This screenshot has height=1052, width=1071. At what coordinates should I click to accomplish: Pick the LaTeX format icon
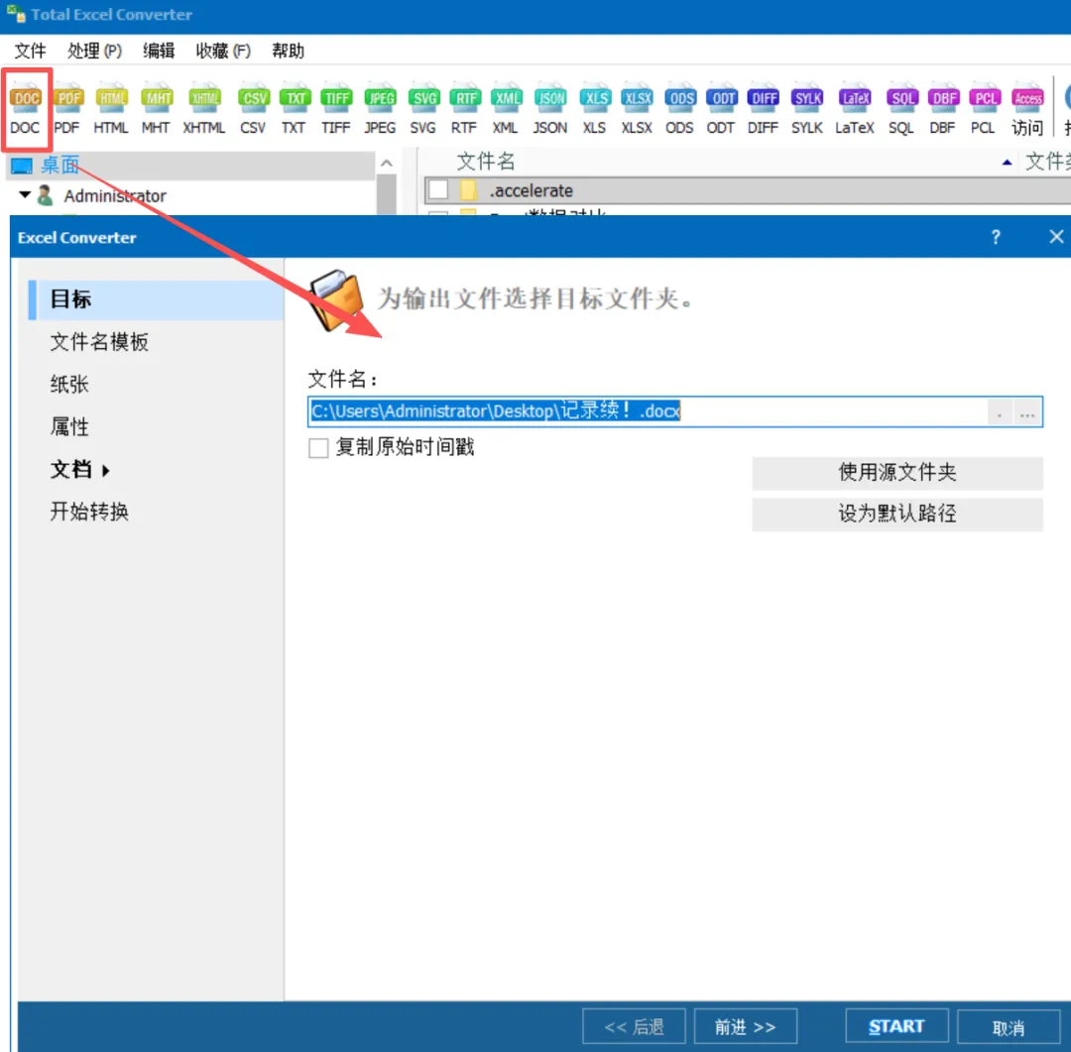(x=855, y=109)
